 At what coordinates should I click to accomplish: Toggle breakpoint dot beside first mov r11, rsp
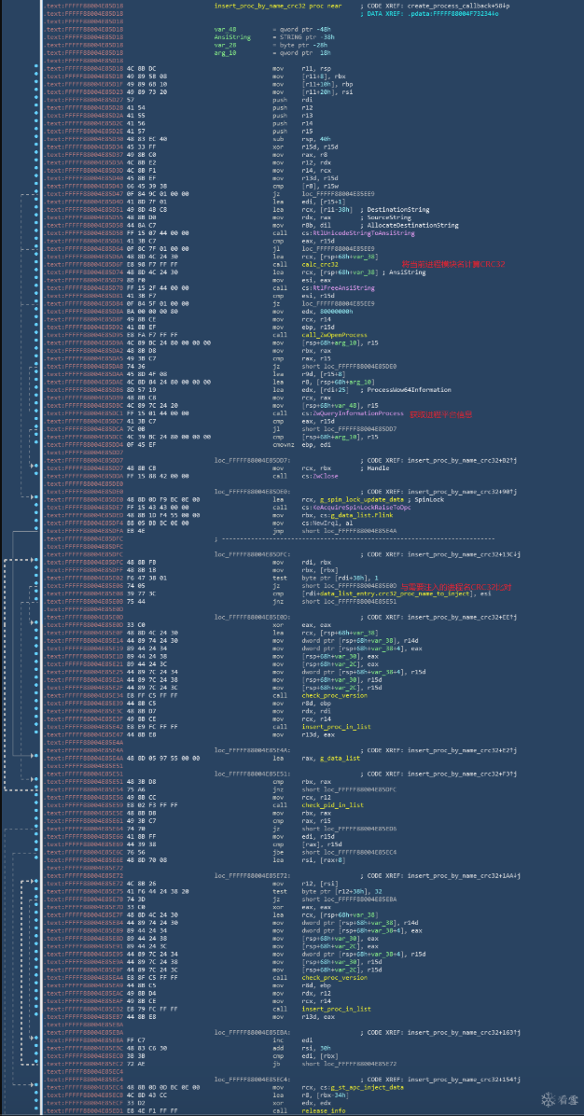tap(34, 70)
